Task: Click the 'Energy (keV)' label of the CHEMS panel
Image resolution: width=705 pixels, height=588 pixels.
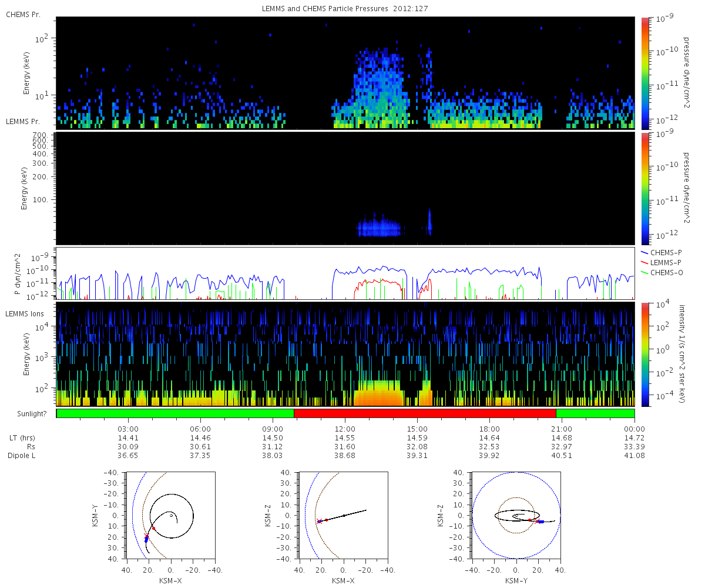Action: [x=27, y=73]
